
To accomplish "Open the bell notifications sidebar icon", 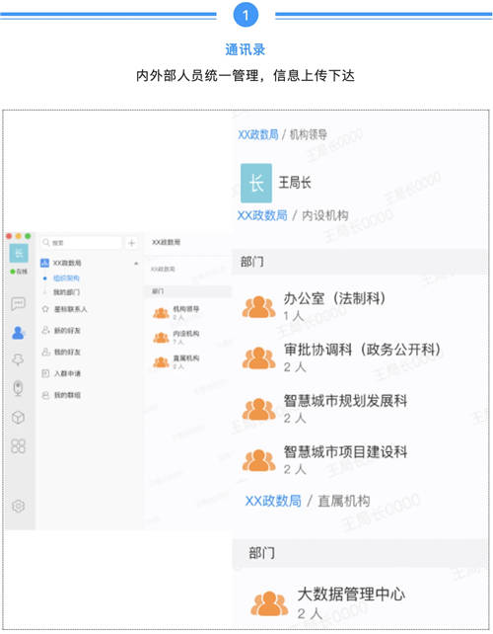I will (18, 359).
